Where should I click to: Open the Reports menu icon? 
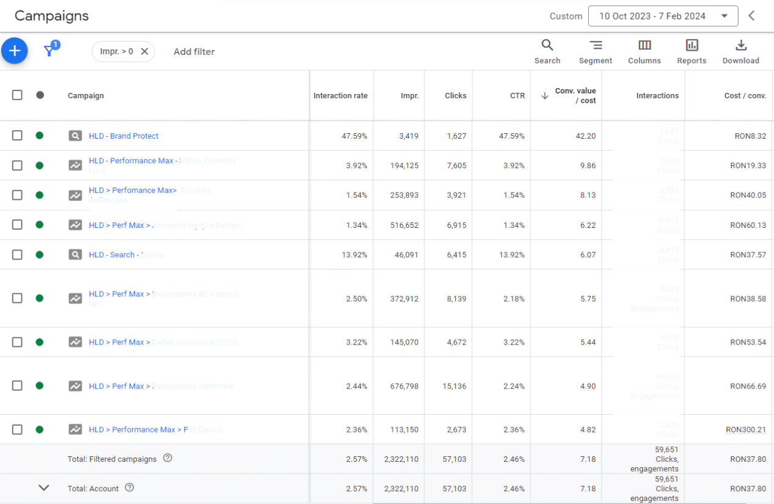691,51
